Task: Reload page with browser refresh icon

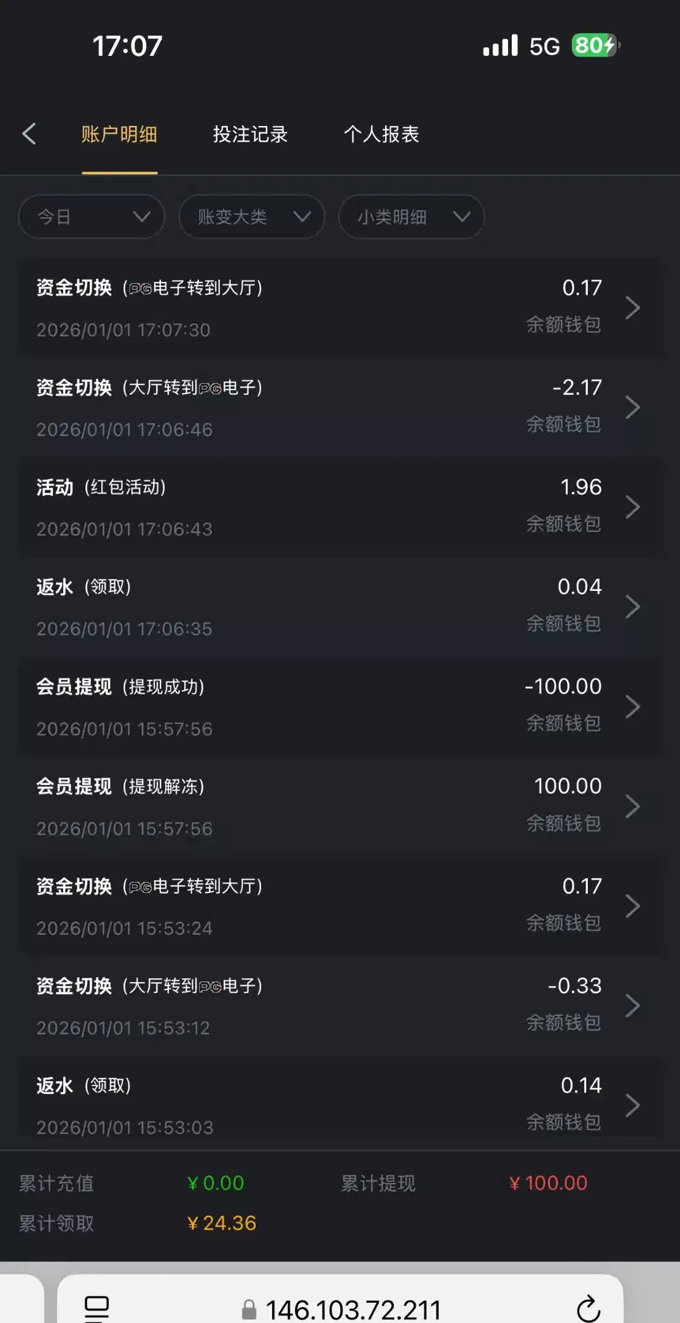Action: (x=588, y=1308)
